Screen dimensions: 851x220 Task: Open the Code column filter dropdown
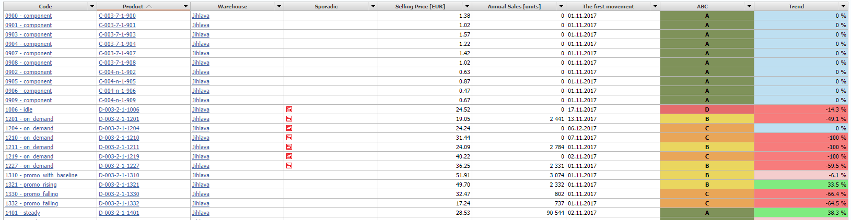pos(92,6)
